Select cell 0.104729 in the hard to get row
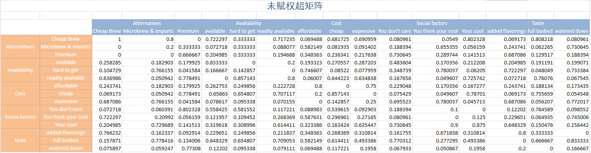The width and height of the screenshot is (591, 153). tap(107, 70)
